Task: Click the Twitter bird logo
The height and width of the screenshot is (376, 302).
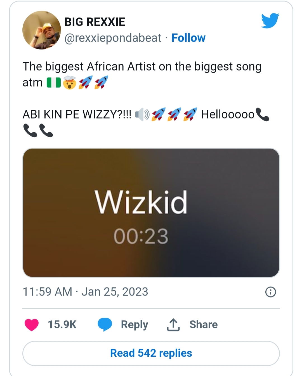Action: point(270,21)
